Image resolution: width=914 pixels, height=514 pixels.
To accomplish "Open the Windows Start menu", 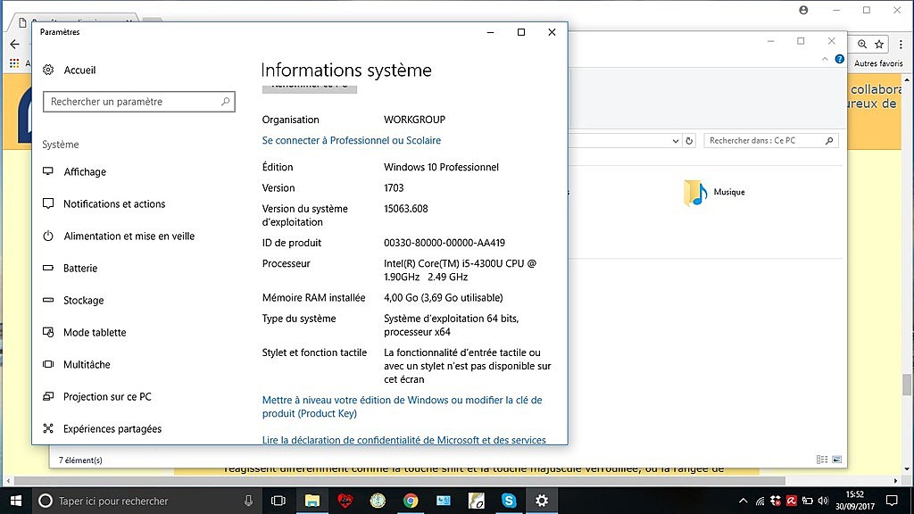I will tap(16, 501).
